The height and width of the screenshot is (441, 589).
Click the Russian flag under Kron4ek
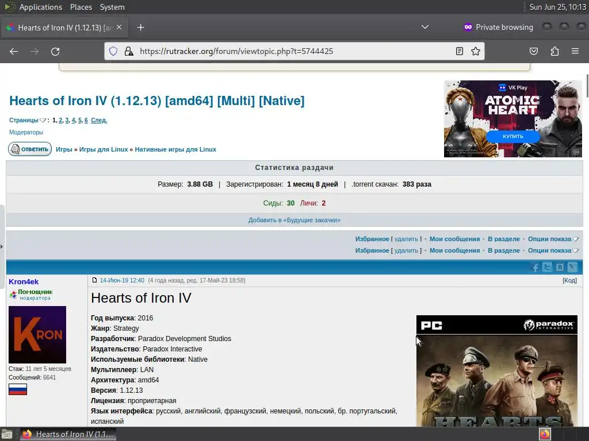(x=18, y=389)
